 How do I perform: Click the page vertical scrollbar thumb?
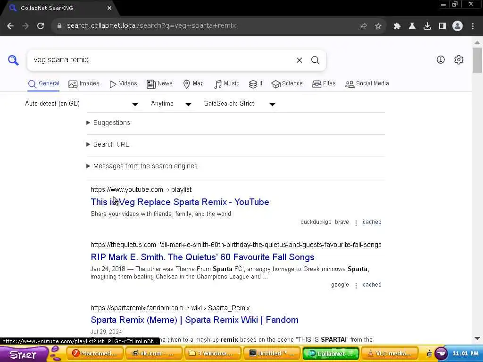(x=477, y=60)
